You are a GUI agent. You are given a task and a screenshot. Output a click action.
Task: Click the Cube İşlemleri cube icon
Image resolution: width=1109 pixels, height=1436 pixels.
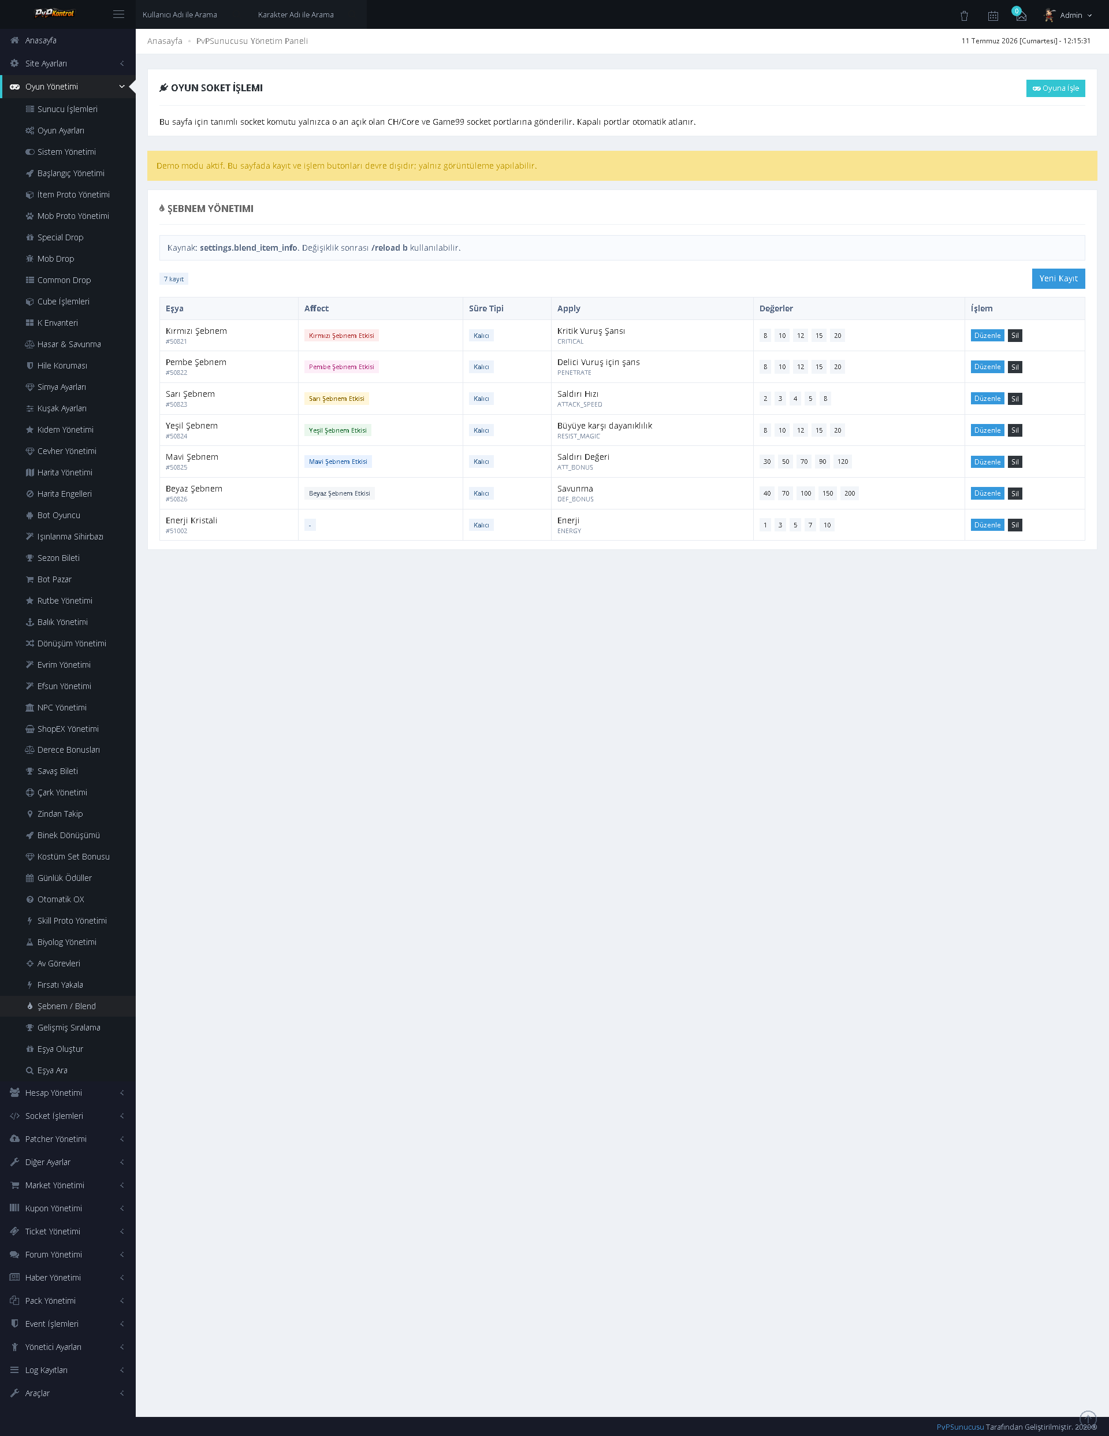29,302
